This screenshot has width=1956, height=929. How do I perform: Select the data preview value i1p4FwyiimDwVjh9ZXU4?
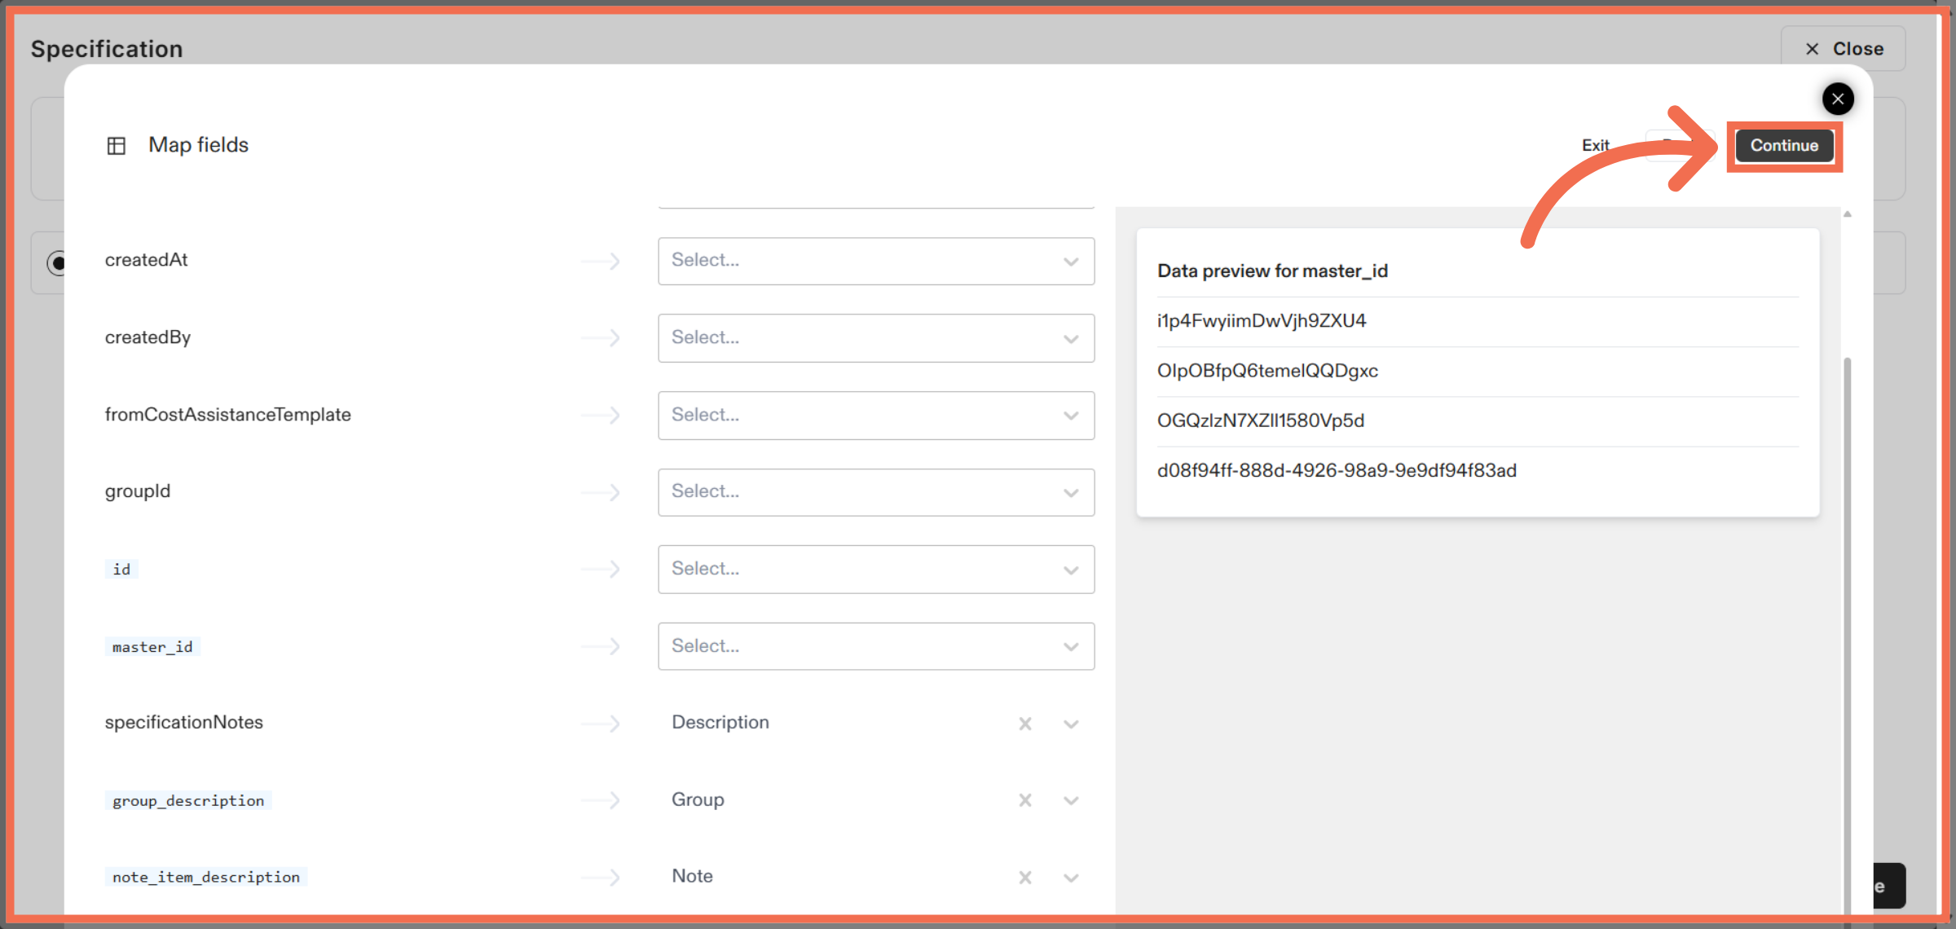point(1262,320)
